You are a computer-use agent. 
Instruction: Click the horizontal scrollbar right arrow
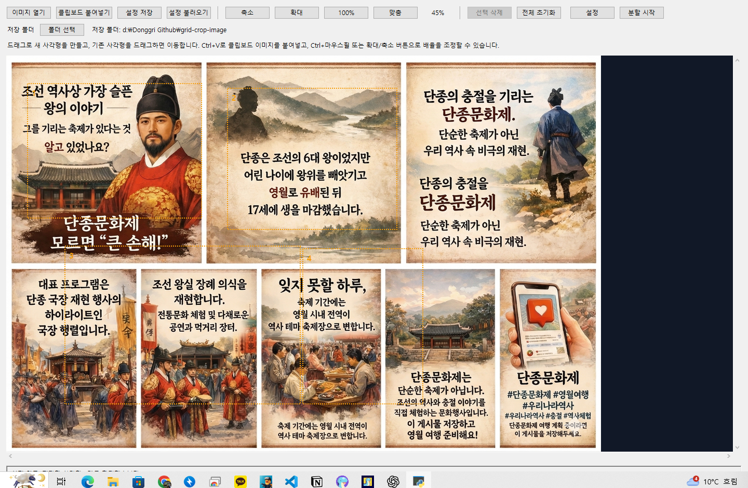728,456
